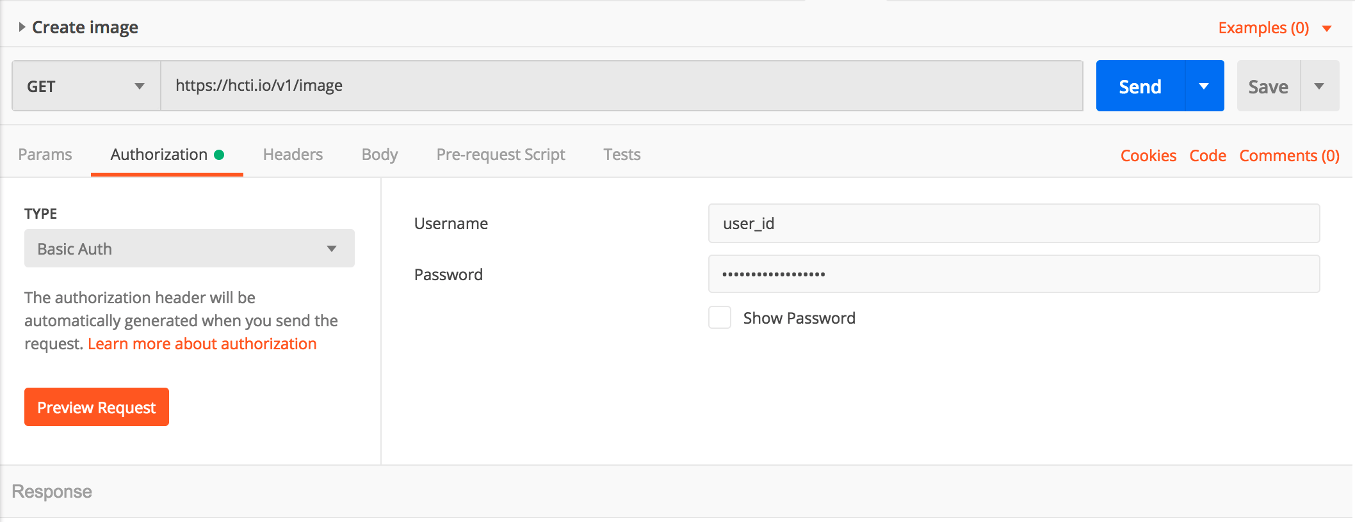
Task: Click the Preview Request button
Action: coord(97,407)
